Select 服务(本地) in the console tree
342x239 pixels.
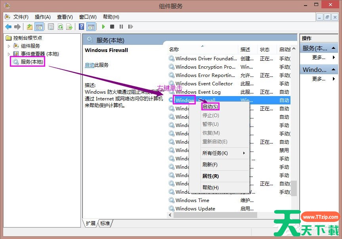tap(32, 62)
